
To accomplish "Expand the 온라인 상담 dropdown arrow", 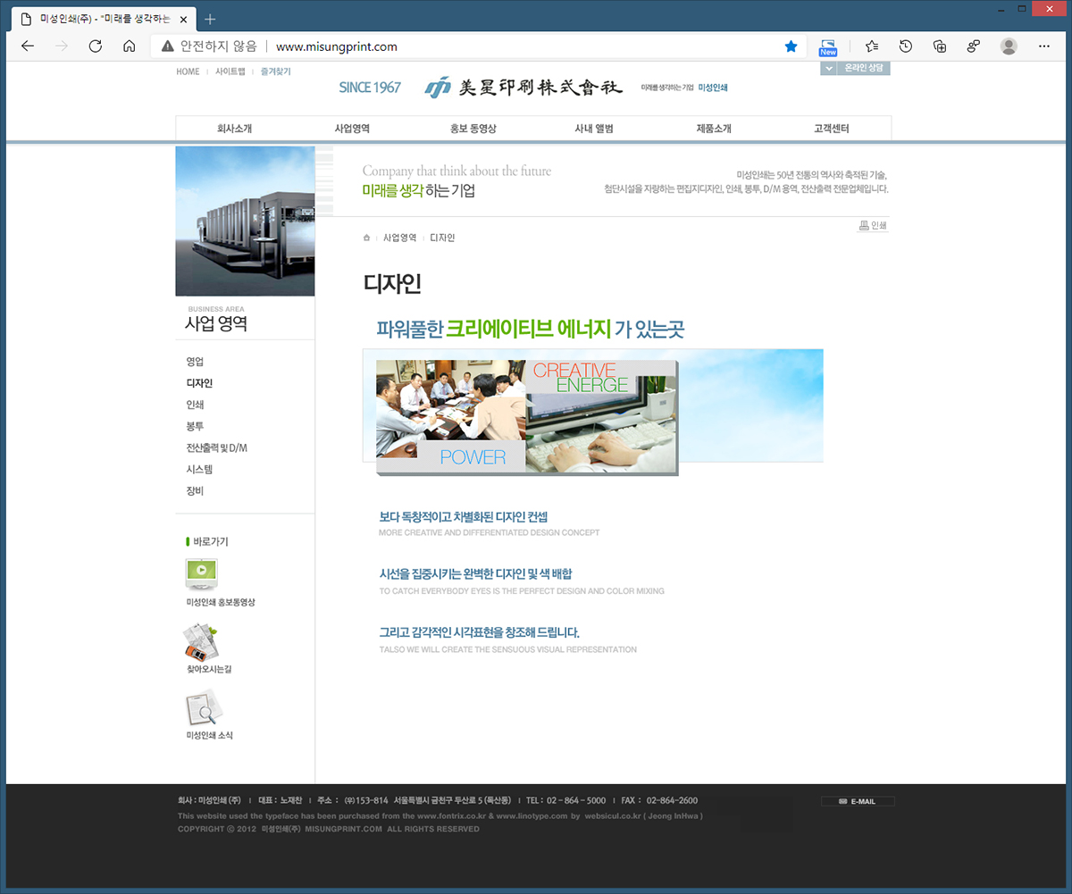I will [830, 69].
